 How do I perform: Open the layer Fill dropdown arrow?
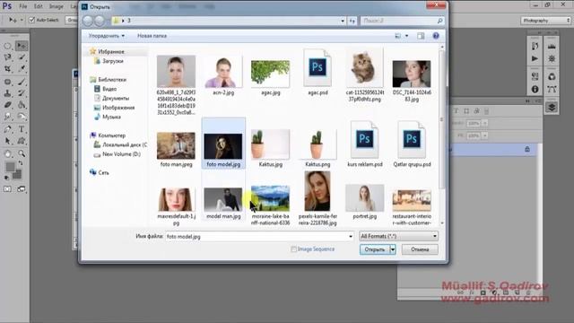coord(484,135)
